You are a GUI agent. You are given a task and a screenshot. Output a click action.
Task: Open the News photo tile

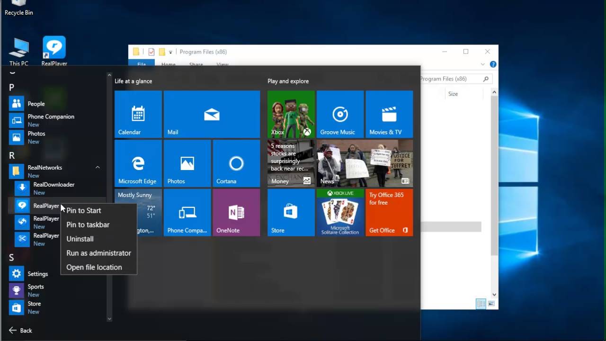(x=365, y=163)
